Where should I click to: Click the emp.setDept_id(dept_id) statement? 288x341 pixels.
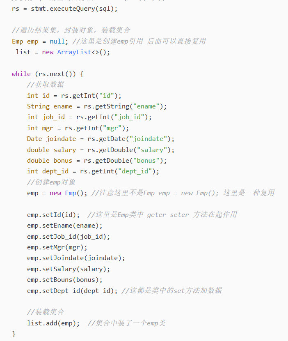[x=72, y=290]
